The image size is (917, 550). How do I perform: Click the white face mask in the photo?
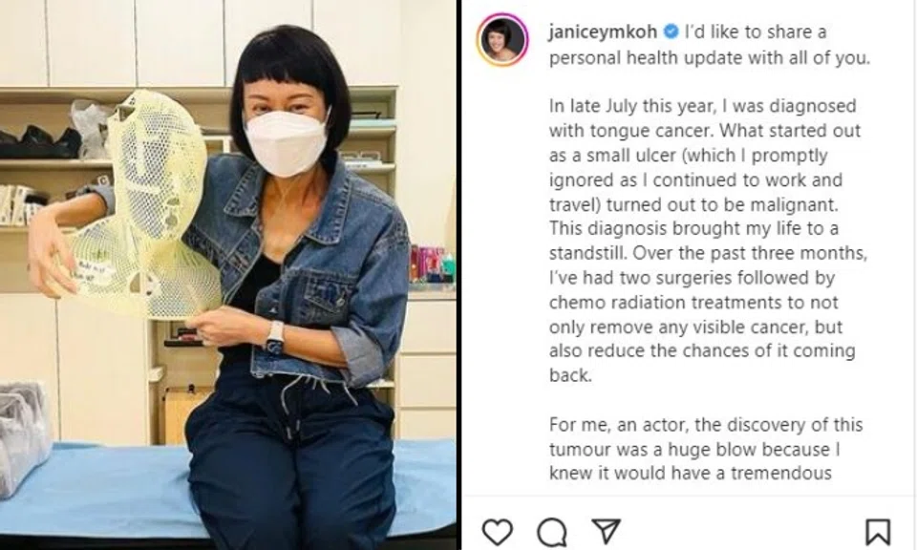pyautogui.click(x=287, y=142)
